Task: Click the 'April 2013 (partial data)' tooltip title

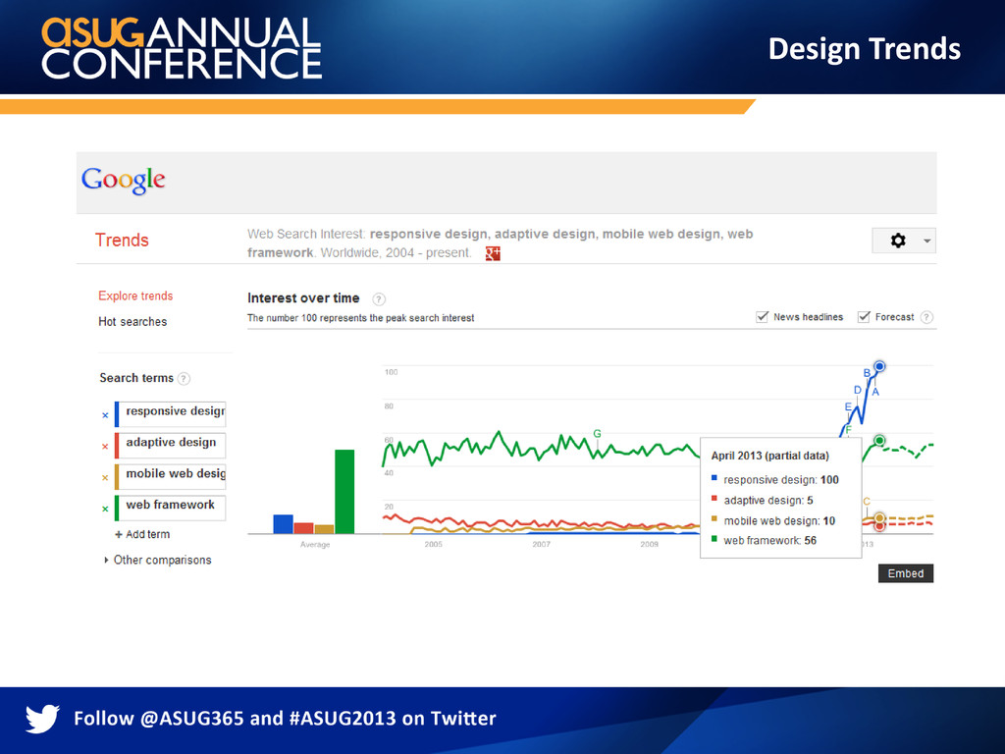Action: click(769, 456)
